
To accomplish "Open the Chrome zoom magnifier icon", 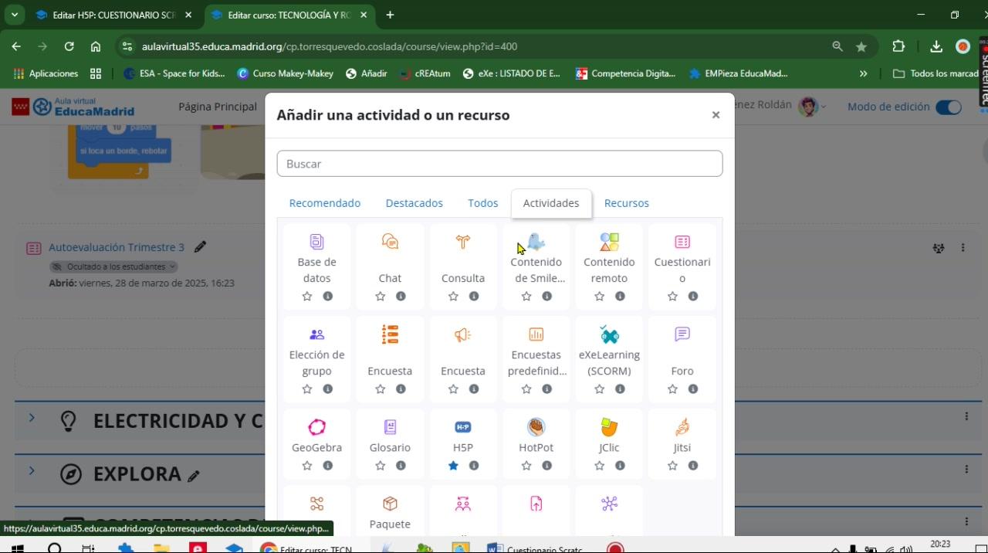I will [837, 46].
